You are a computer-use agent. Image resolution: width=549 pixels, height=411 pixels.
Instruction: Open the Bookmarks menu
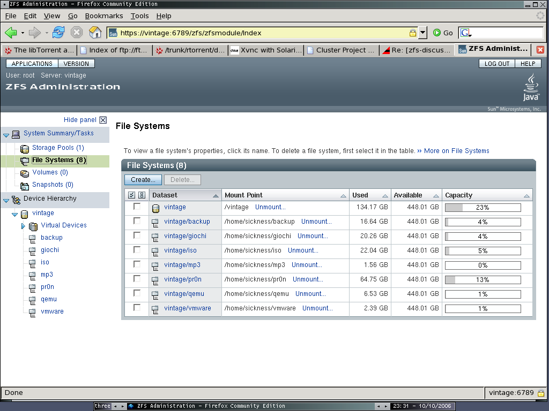tap(103, 16)
